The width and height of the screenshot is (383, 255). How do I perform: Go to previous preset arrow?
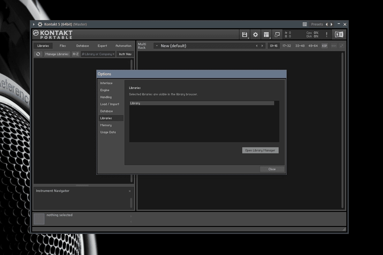coord(327,24)
